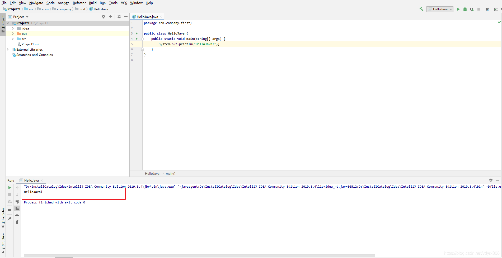Image resolution: width=502 pixels, height=258 pixels.
Task: Print the console output
Action: pyautogui.click(x=17, y=215)
